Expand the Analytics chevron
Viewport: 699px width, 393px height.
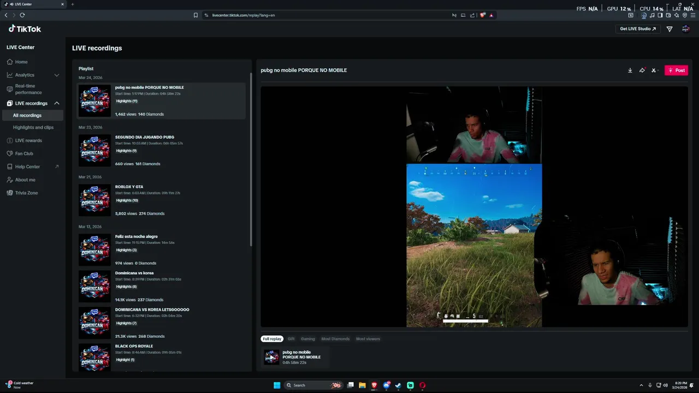(56, 75)
